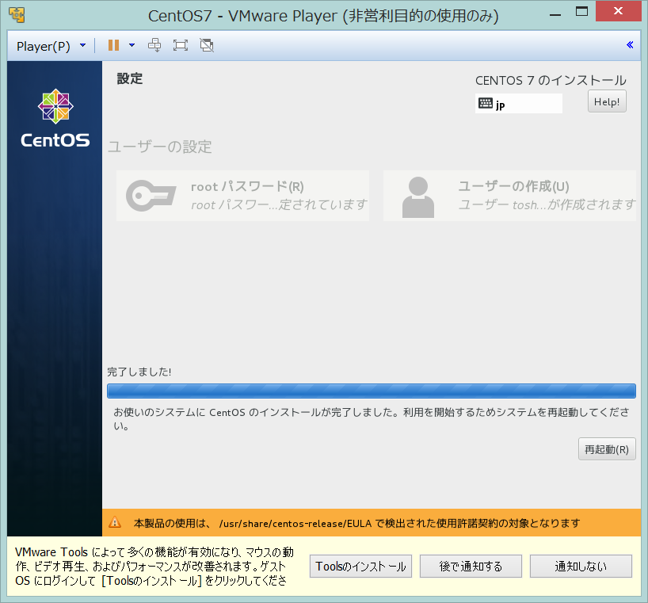Click the CentOS logo in sidebar
The height and width of the screenshot is (603, 648).
tap(55, 118)
